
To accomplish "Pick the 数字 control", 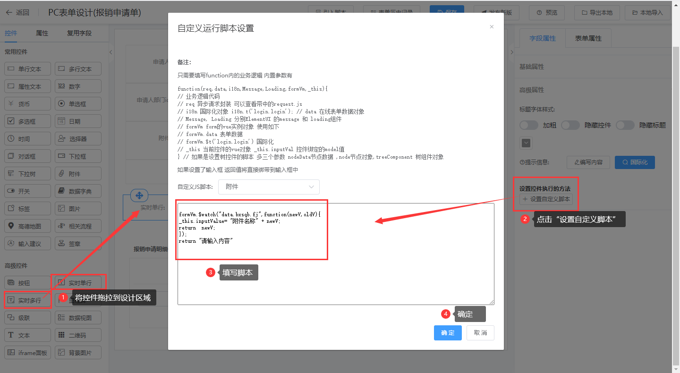I will pos(78,86).
